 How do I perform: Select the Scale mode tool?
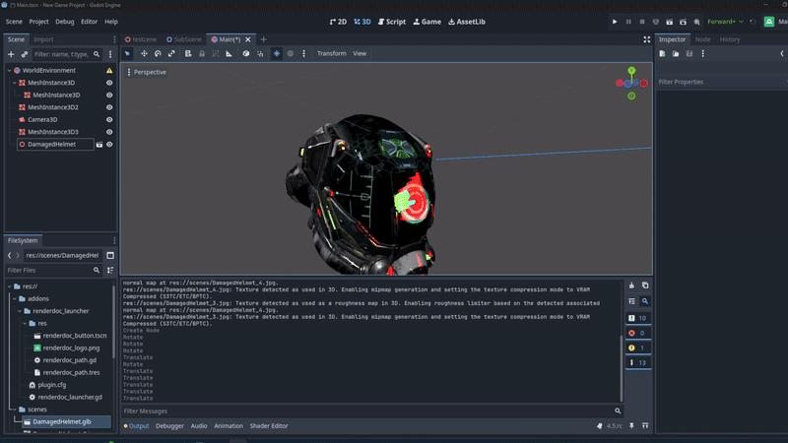coord(171,53)
